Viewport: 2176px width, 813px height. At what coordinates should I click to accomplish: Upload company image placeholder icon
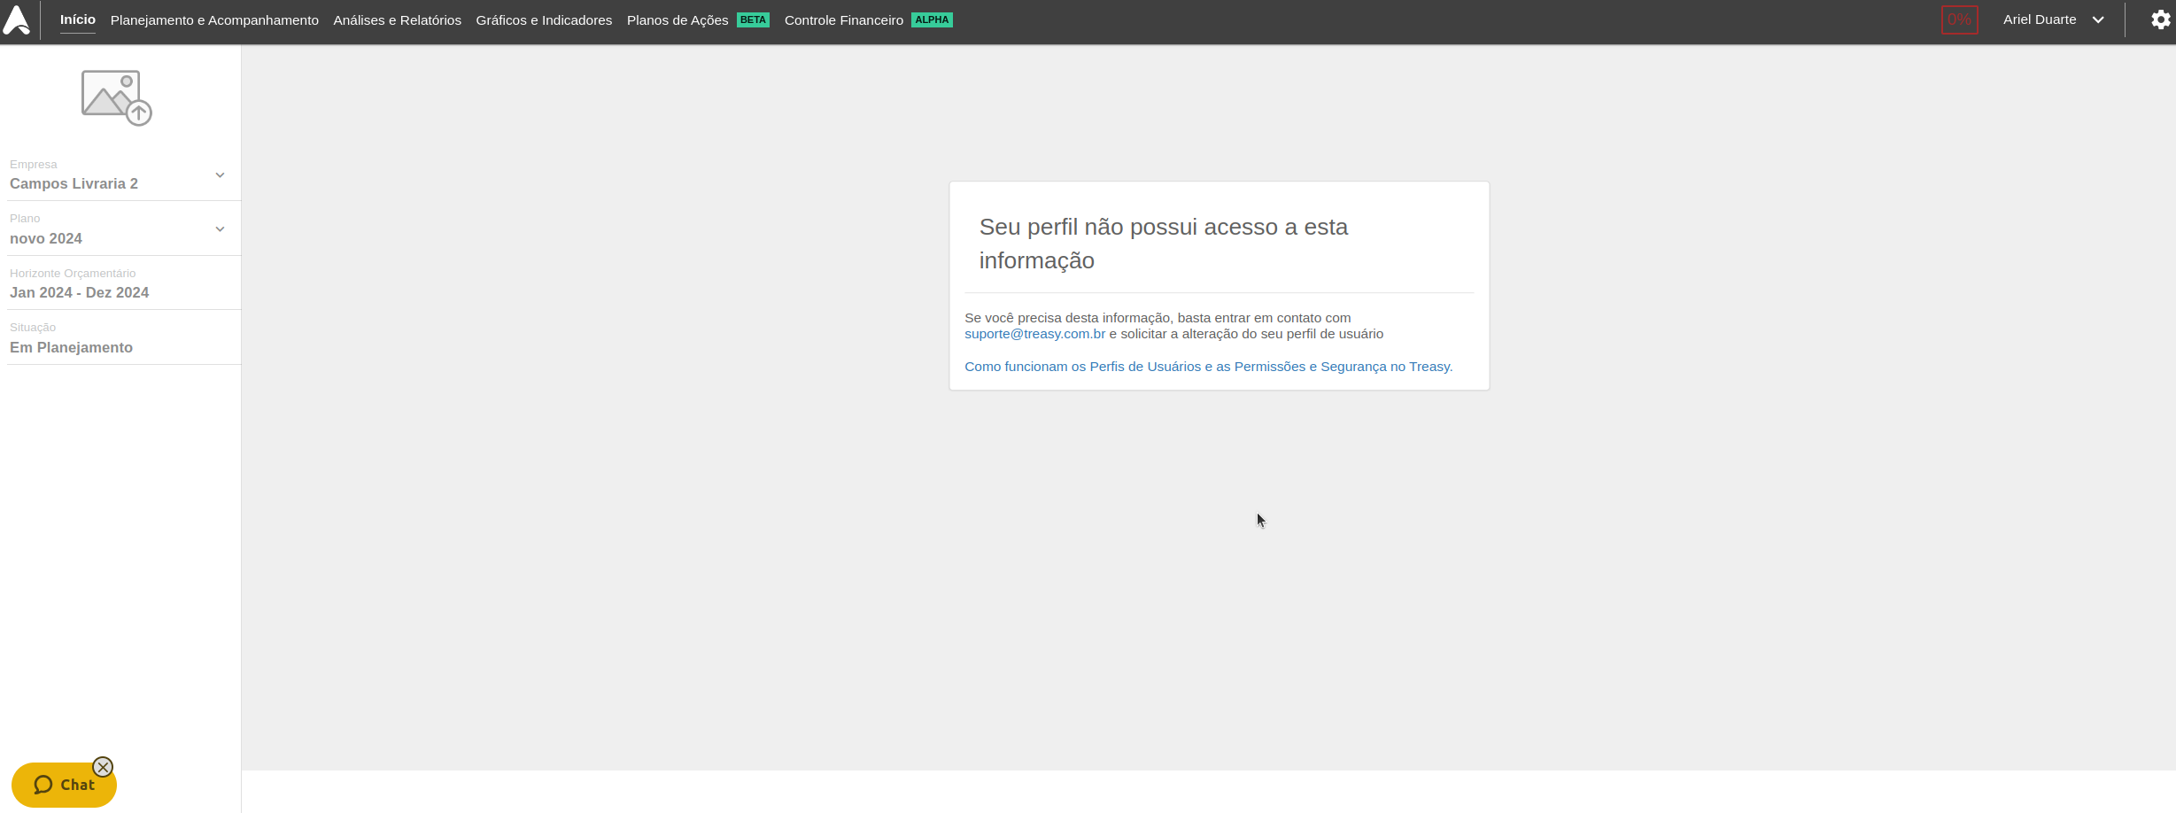(x=116, y=97)
